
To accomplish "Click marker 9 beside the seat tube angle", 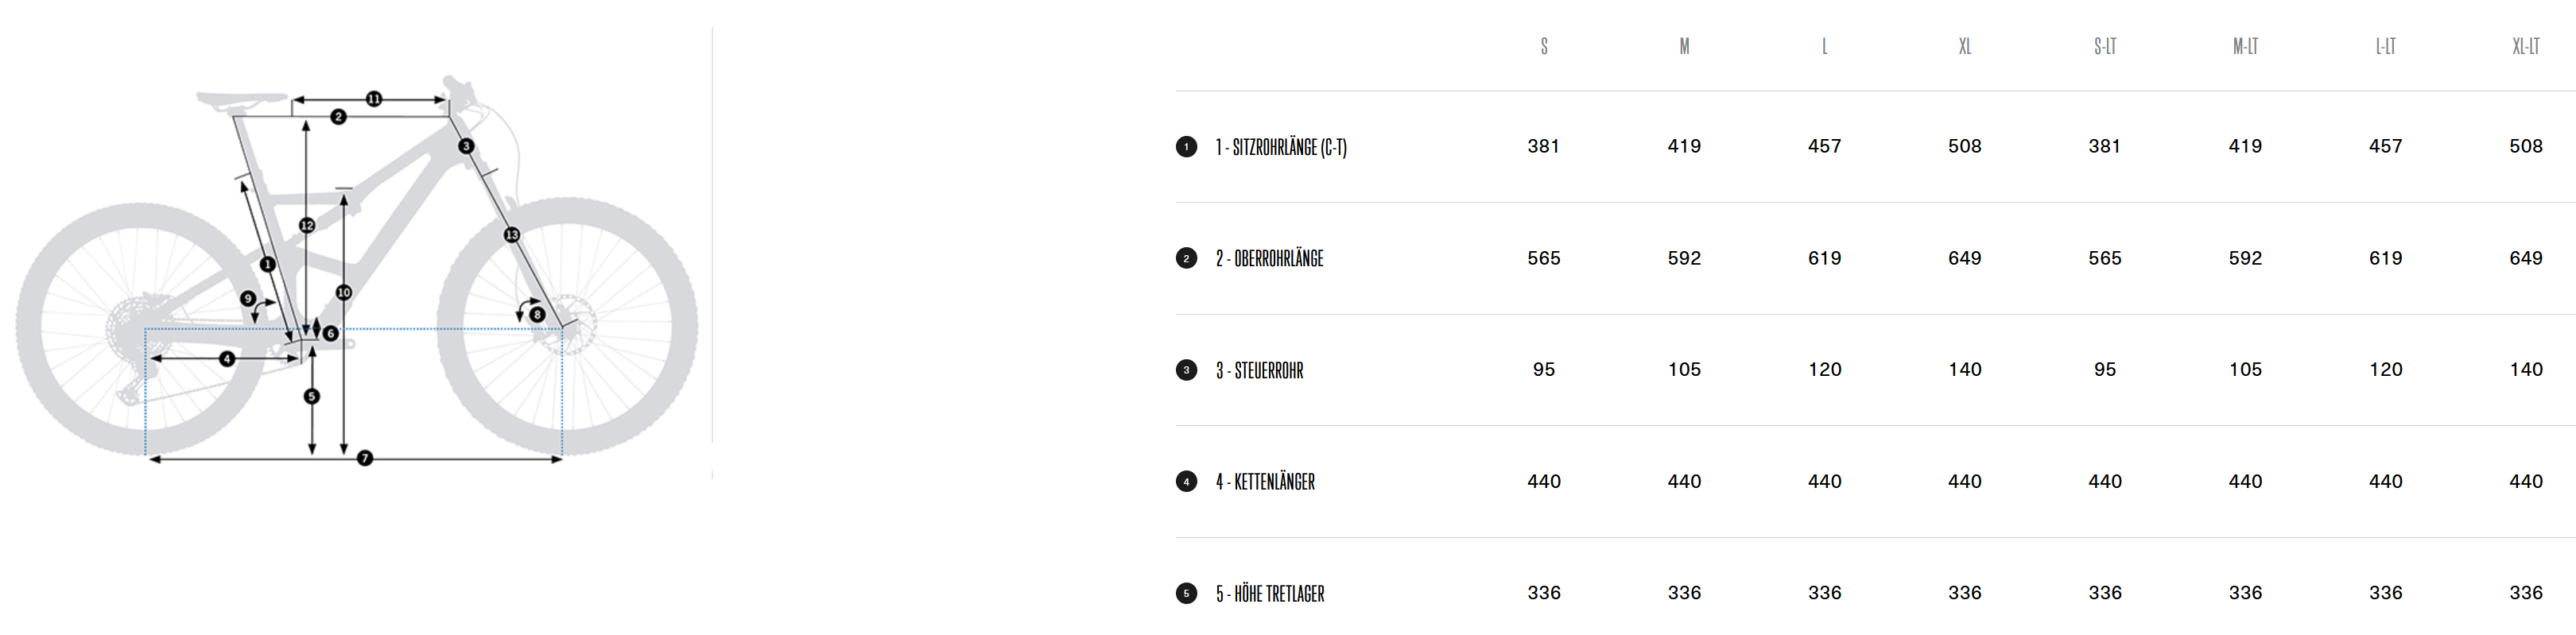I will click(x=248, y=298).
